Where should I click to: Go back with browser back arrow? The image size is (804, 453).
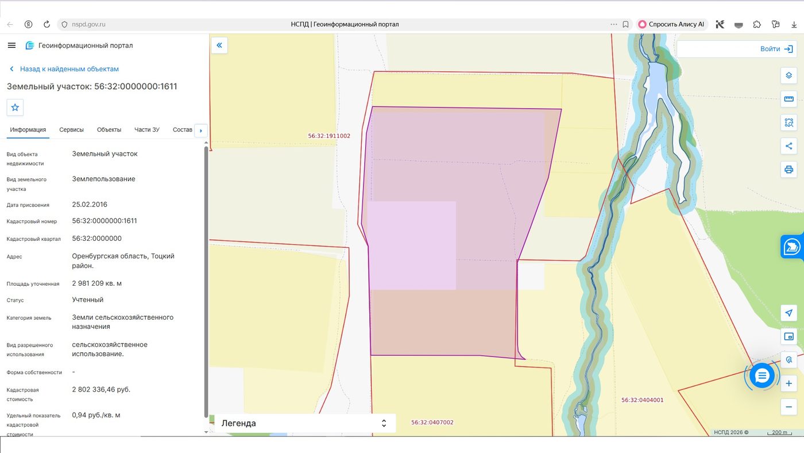10,25
